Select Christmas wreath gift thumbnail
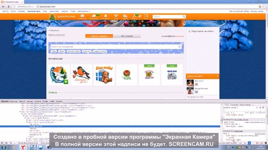 [126, 75]
